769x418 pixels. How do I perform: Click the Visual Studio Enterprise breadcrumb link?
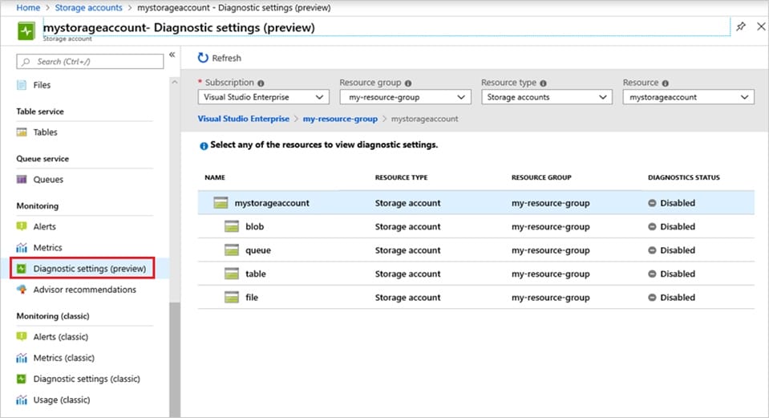point(243,119)
